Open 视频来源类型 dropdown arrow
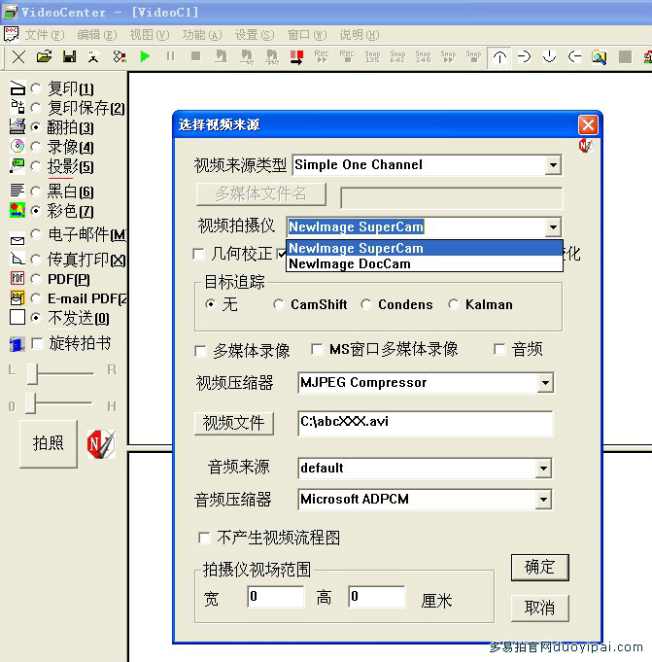The image size is (652, 662). tap(553, 165)
